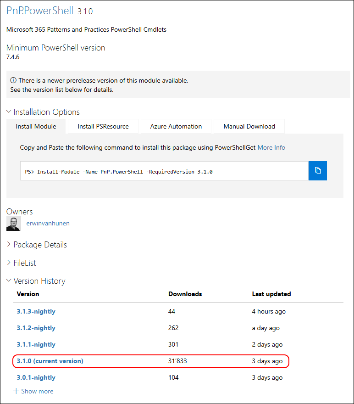Click the info icon in prerelease notice
The width and height of the screenshot is (354, 404).
pyautogui.click(x=13, y=80)
